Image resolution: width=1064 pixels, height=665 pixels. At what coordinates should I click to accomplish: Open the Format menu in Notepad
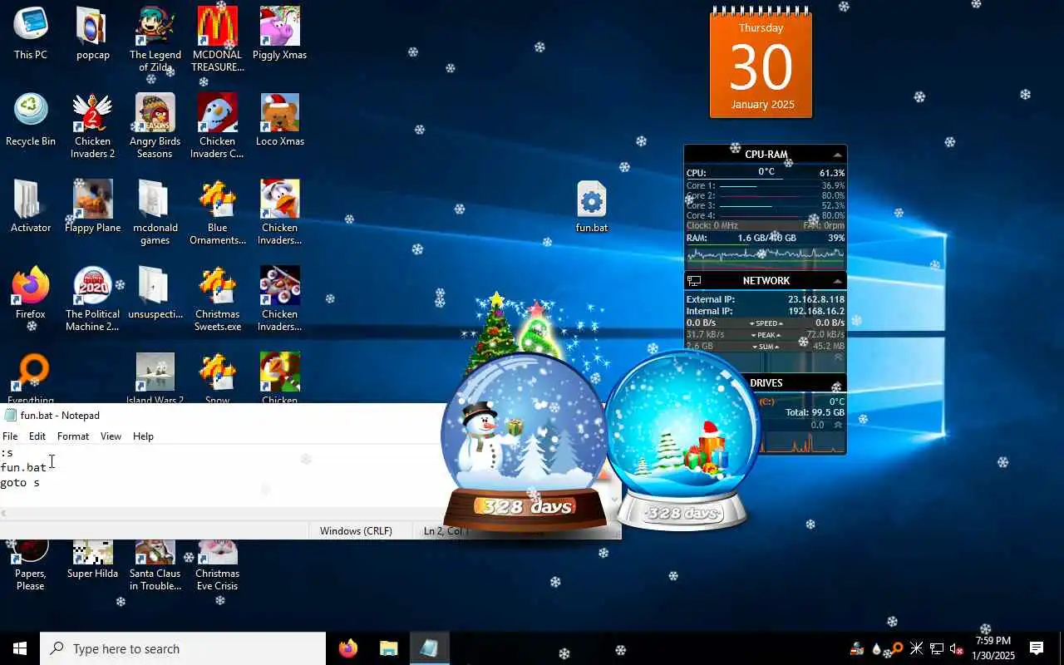pyautogui.click(x=73, y=436)
